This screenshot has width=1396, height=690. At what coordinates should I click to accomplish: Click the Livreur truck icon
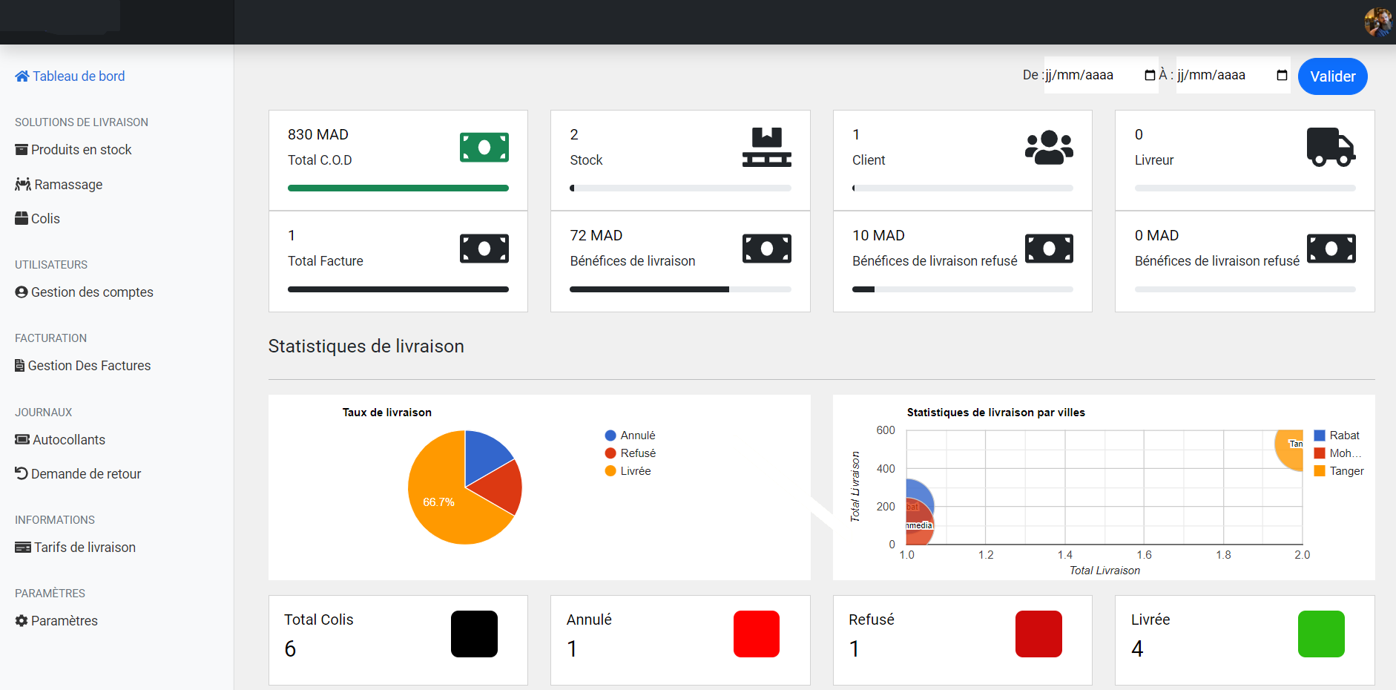tap(1331, 147)
